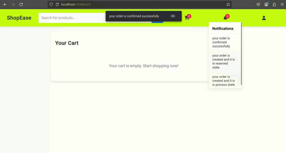Open the browser hamburger menu
286x153 pixels.
[x=282, y=4]
